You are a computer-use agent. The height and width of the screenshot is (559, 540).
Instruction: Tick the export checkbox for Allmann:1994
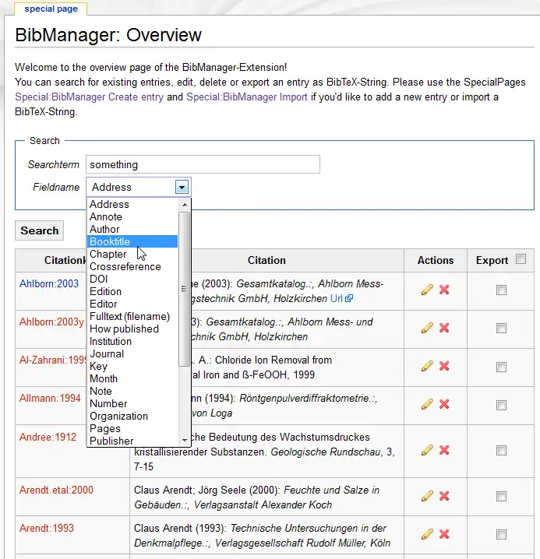point(501,403)
